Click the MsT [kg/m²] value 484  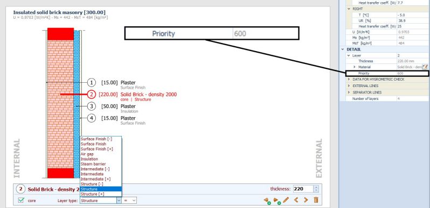tap(413, 44)
